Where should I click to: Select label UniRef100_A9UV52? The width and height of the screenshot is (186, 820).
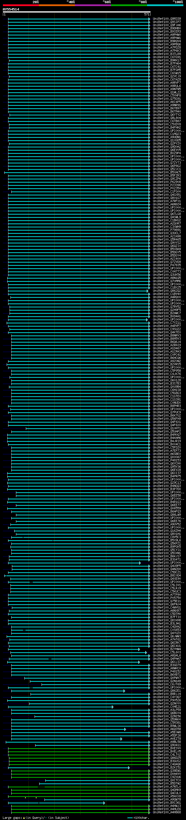(x=167, y=524)
